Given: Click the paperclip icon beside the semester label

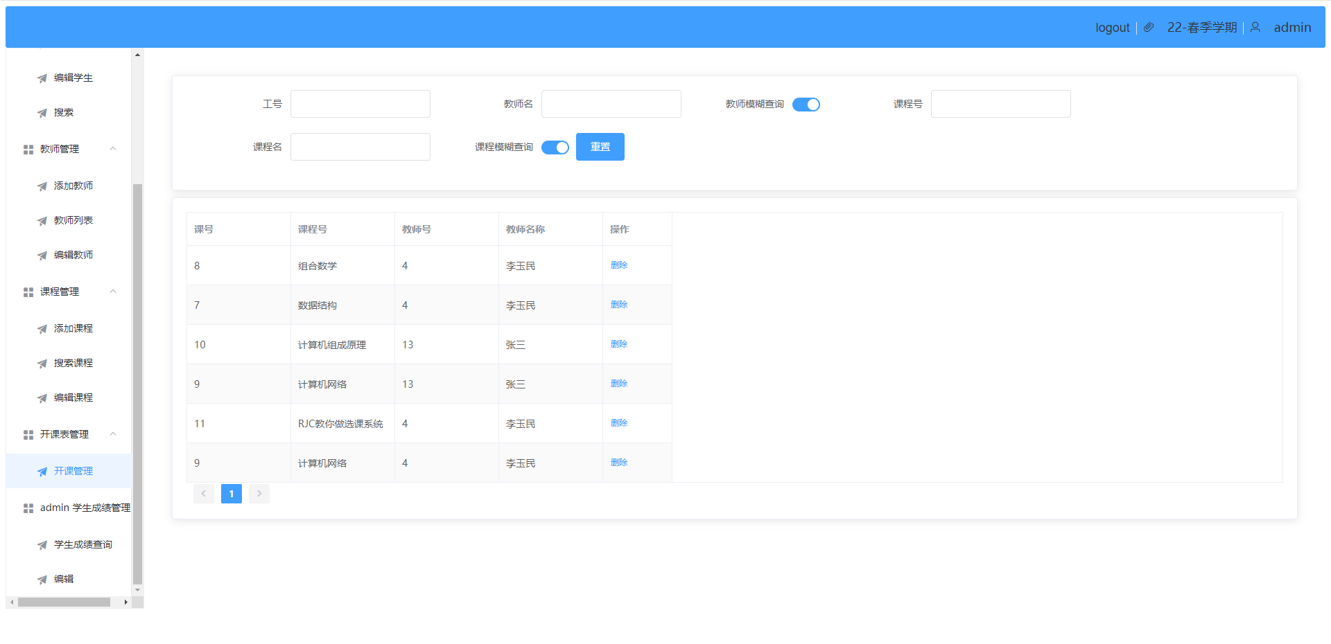Looking at the screenshot, I should tap(1149, 28).
